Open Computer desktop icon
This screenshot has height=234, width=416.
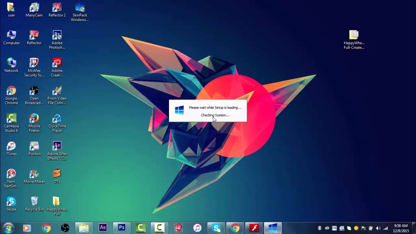point(11,38)
